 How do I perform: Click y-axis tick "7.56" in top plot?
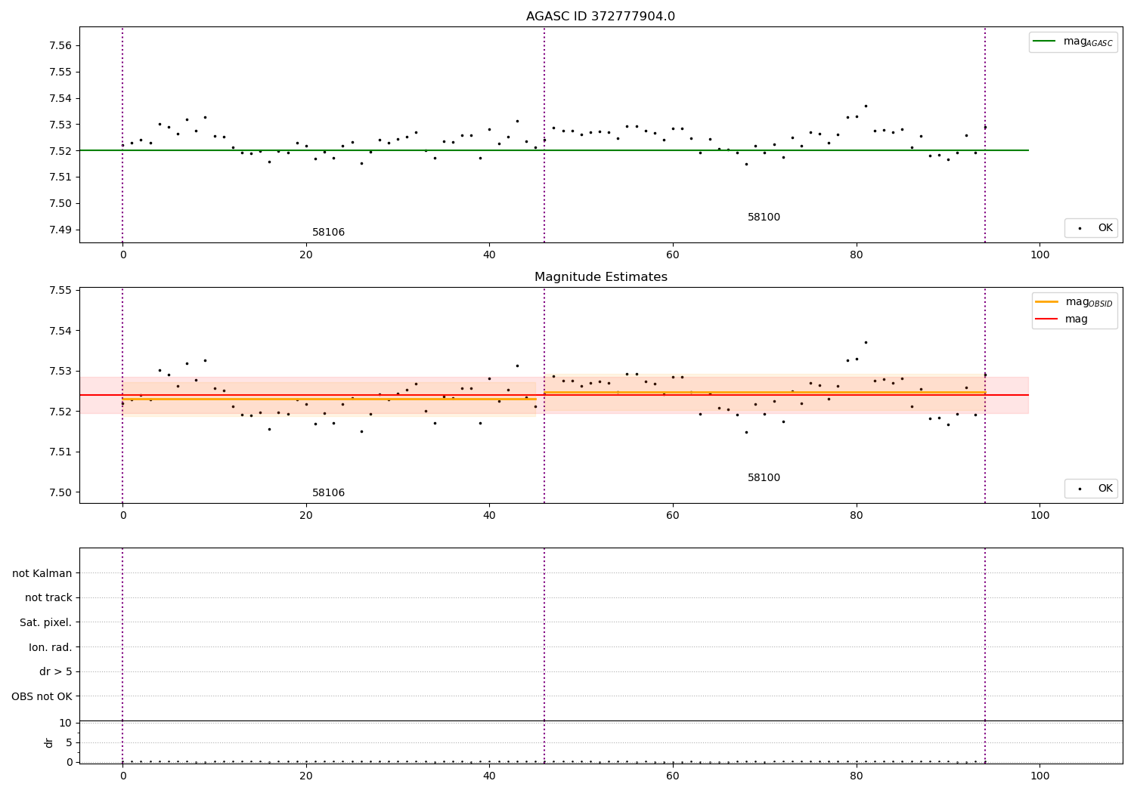click(60, 45)
